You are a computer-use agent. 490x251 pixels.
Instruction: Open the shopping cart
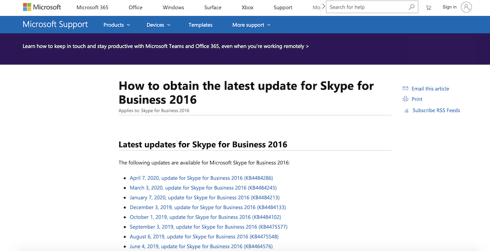(x=428, y=8)
